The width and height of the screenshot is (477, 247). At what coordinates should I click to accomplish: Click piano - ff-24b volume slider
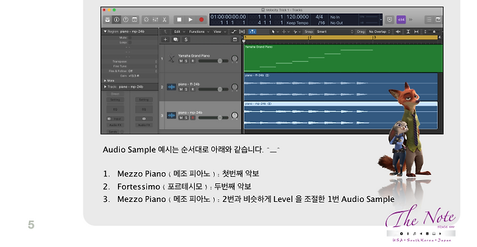point(213,89)
